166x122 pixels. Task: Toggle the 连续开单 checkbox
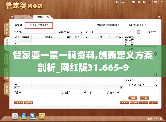147,31
